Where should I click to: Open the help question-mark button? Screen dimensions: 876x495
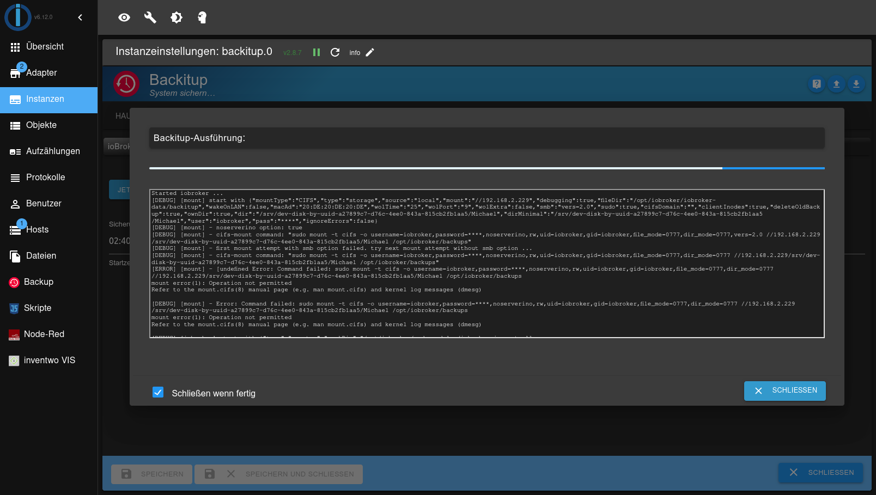pyautogui.click(x=817, y=84)
